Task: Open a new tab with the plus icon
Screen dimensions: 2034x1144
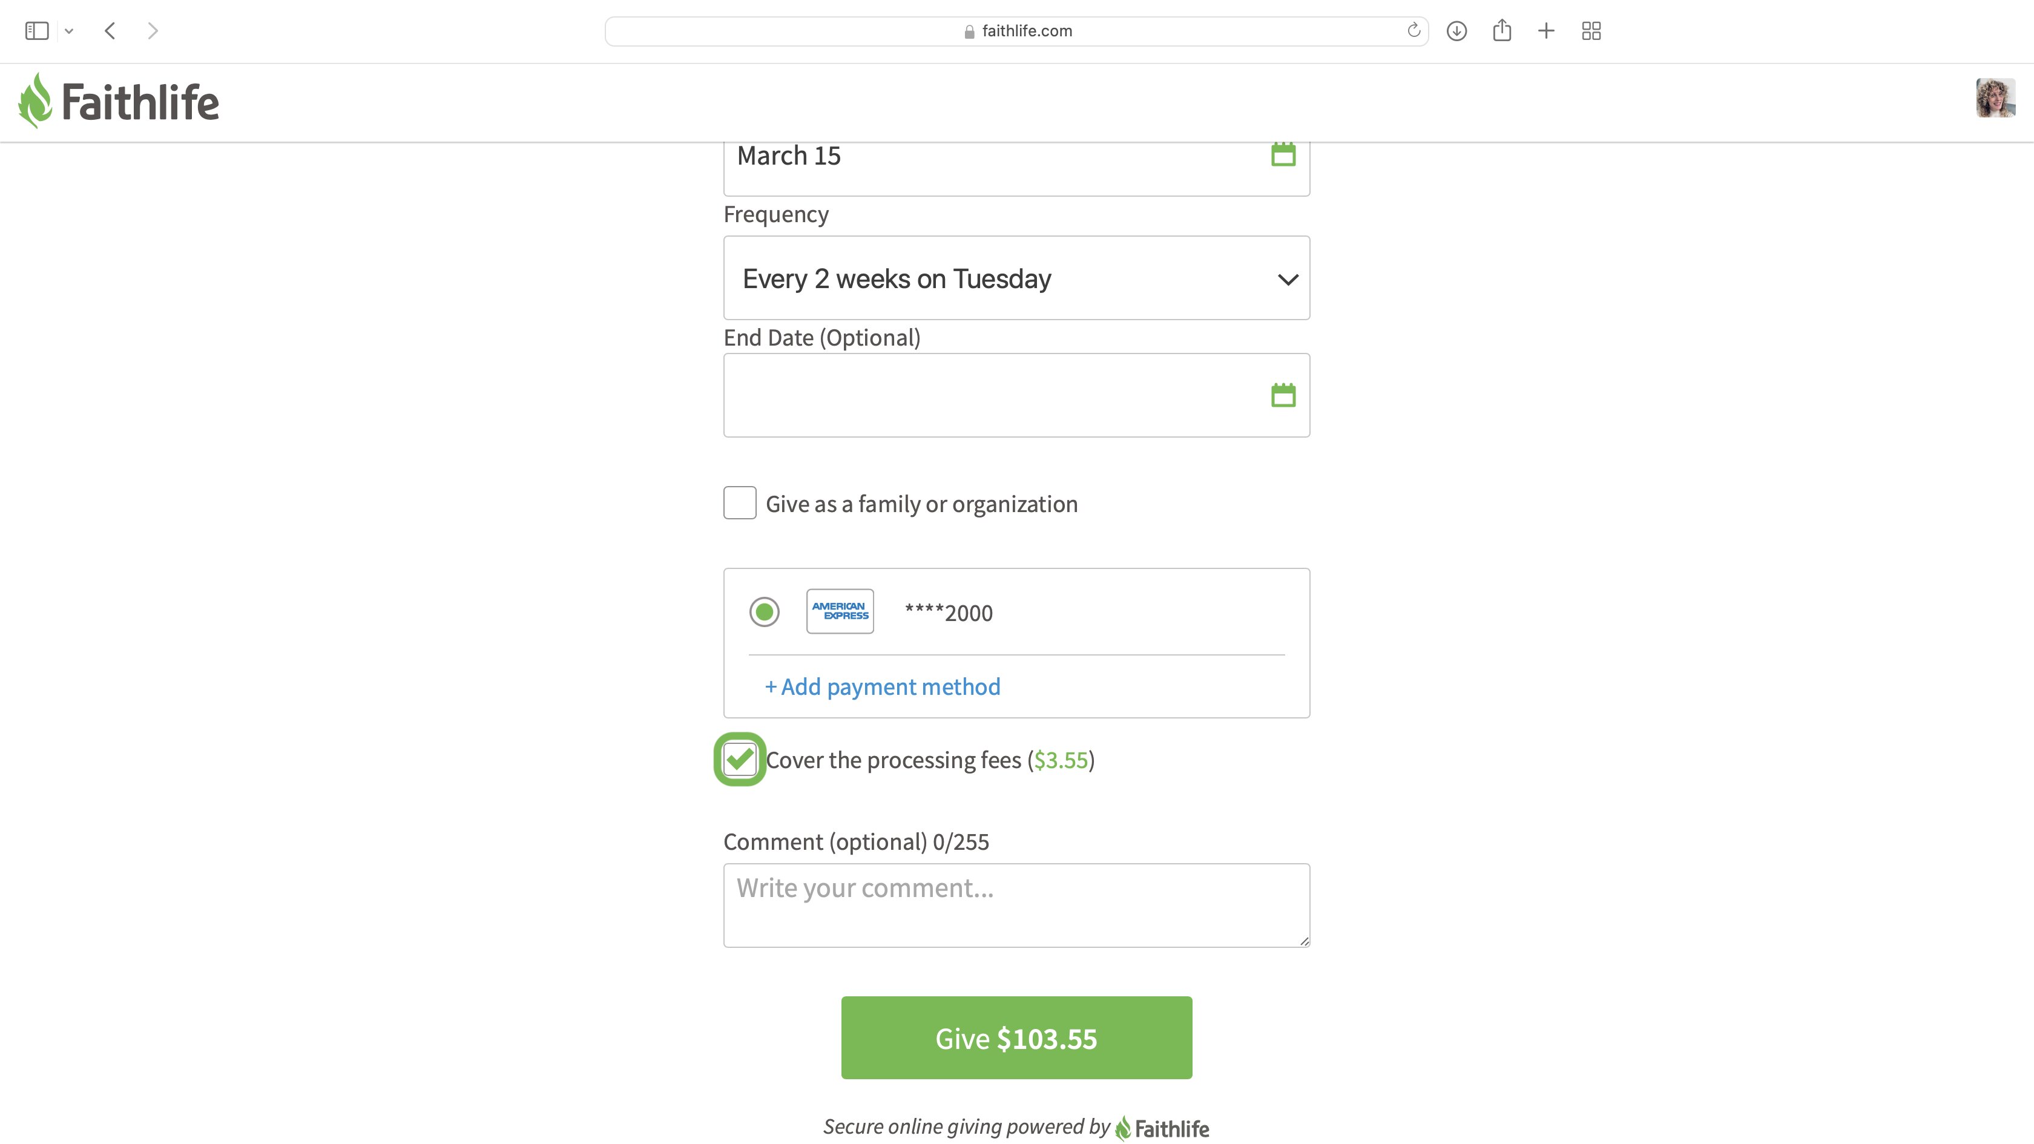Action: tap(1546, 31)
